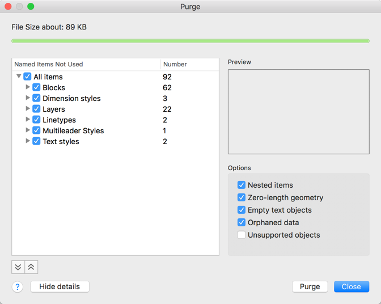Expand the Layers tree node
Image resolution: width=381 pixels, height=304 pixels.
pos(28,109)
